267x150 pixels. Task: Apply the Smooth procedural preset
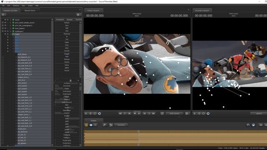click(x=67, y=51)
